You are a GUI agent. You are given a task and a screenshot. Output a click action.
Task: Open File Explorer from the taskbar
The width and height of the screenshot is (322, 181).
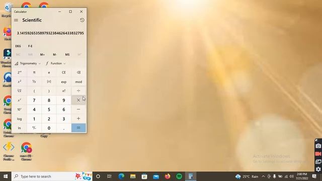pos(133,176)
